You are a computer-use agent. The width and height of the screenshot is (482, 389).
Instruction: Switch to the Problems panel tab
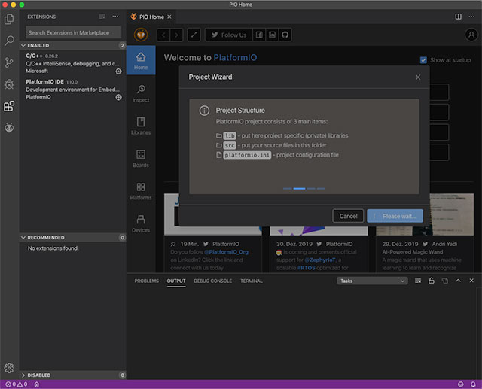(146, 281)
